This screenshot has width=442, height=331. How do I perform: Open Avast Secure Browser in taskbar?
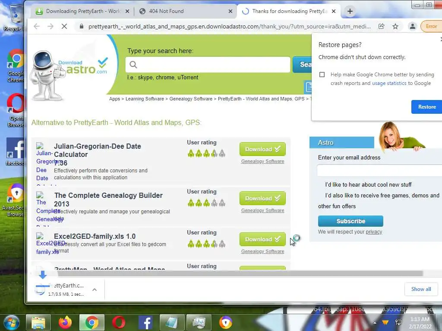(x=225, y=322)
